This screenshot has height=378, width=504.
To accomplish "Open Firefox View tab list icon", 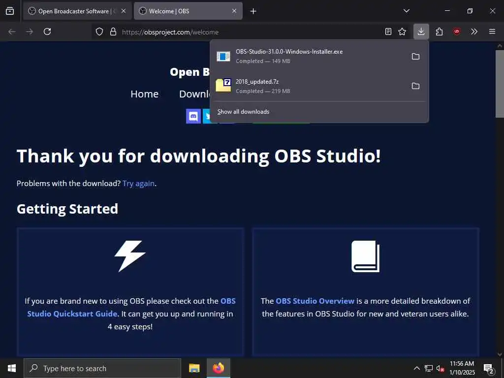I will click(x=10, y=11).
